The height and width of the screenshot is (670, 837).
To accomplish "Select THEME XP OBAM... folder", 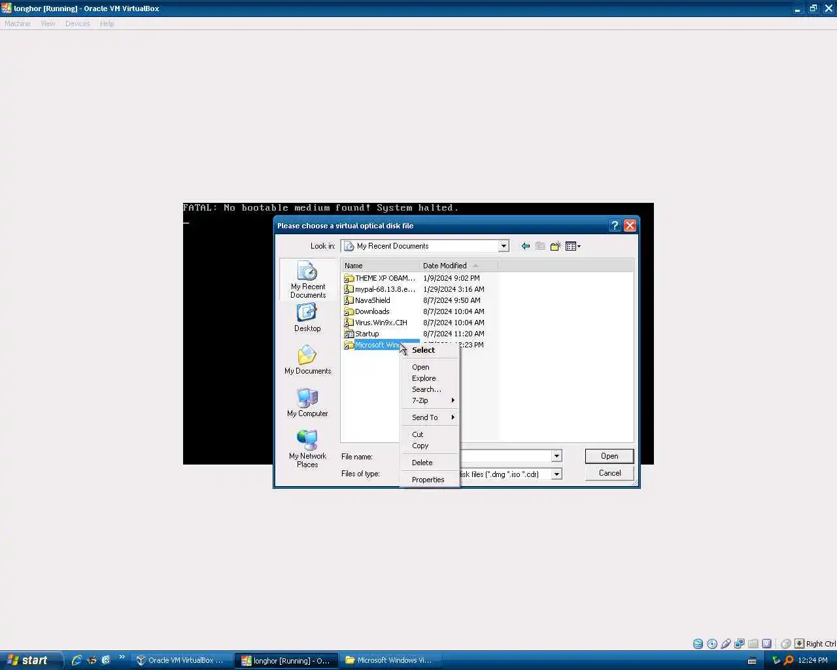I will (x=380, y=278).
